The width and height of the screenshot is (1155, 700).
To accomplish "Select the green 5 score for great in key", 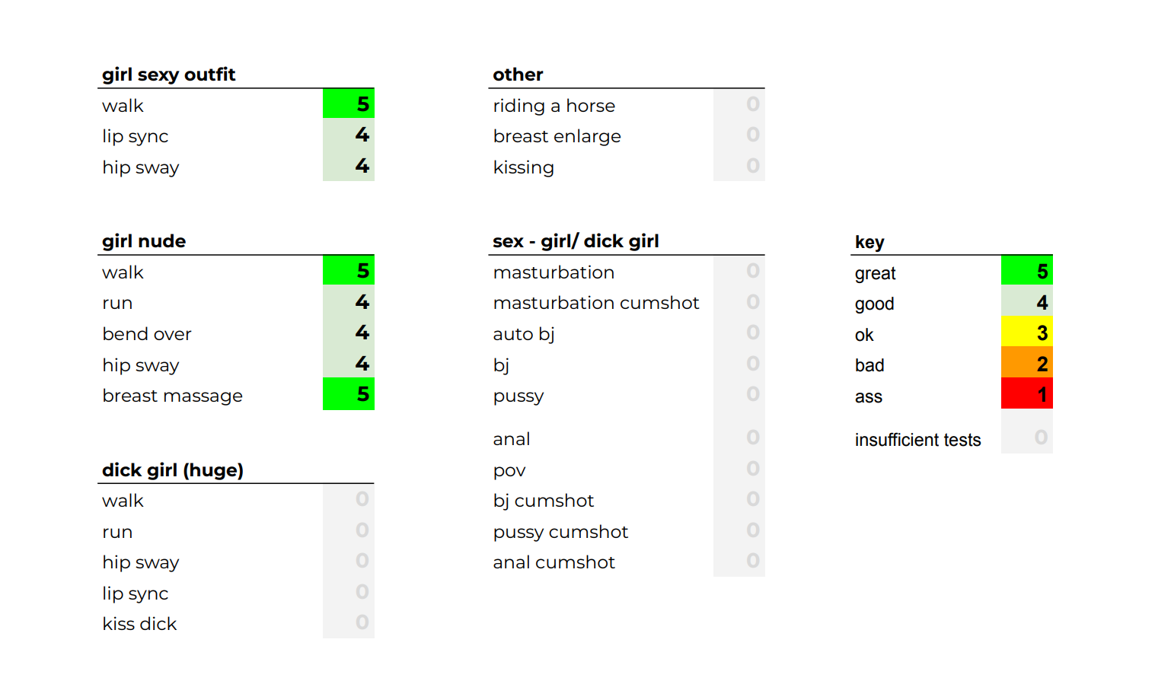I will tap(1026, 271).
